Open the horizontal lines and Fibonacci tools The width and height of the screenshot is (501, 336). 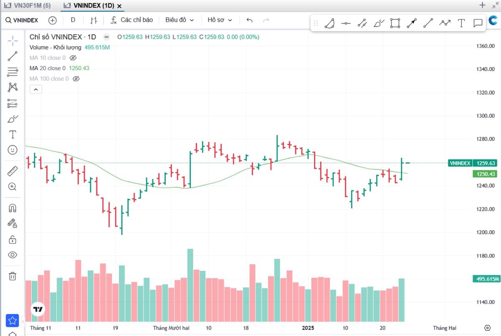[x=13, y=72]
